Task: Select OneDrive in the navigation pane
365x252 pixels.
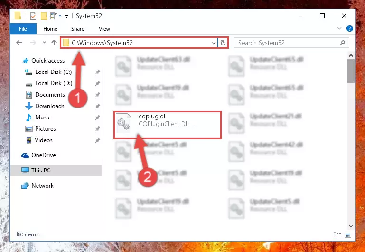Action: click(x=38, y=155)
